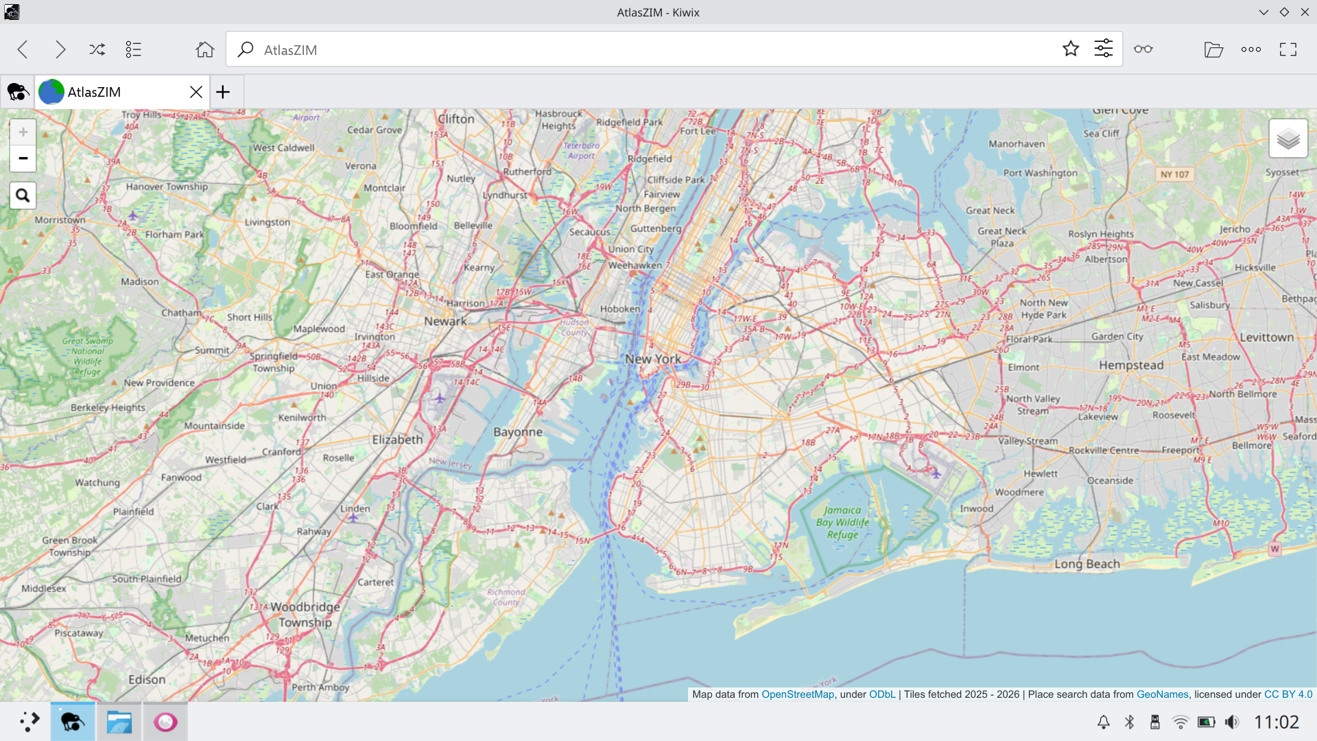1317x741 pixels.
Task: Show the table of contents
Action: tap(134, 49)
